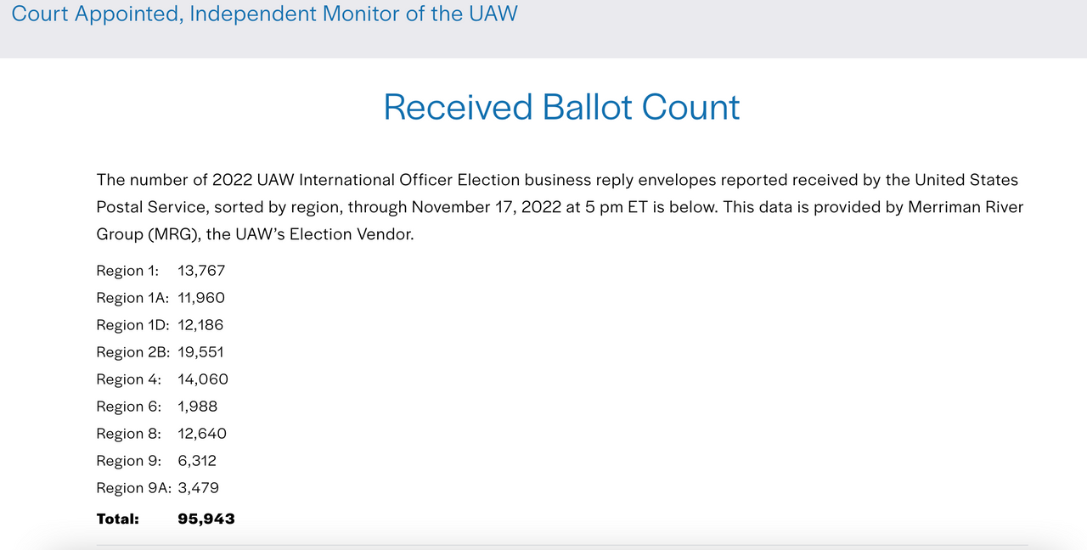Click the Region 4 label
Viewport: 1087px width, 550px height.
[x=128, y=379]
